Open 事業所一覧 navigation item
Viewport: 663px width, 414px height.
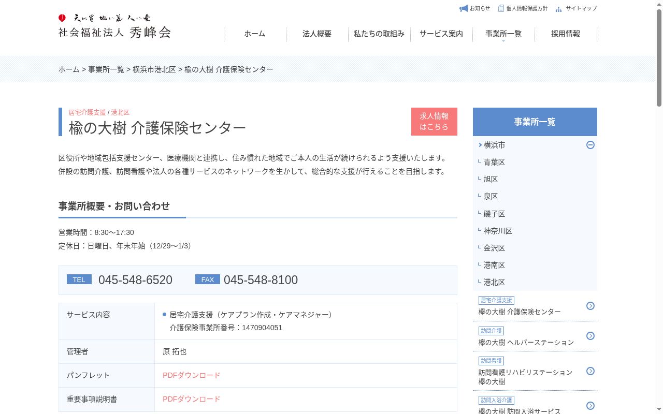click(503, 34)
